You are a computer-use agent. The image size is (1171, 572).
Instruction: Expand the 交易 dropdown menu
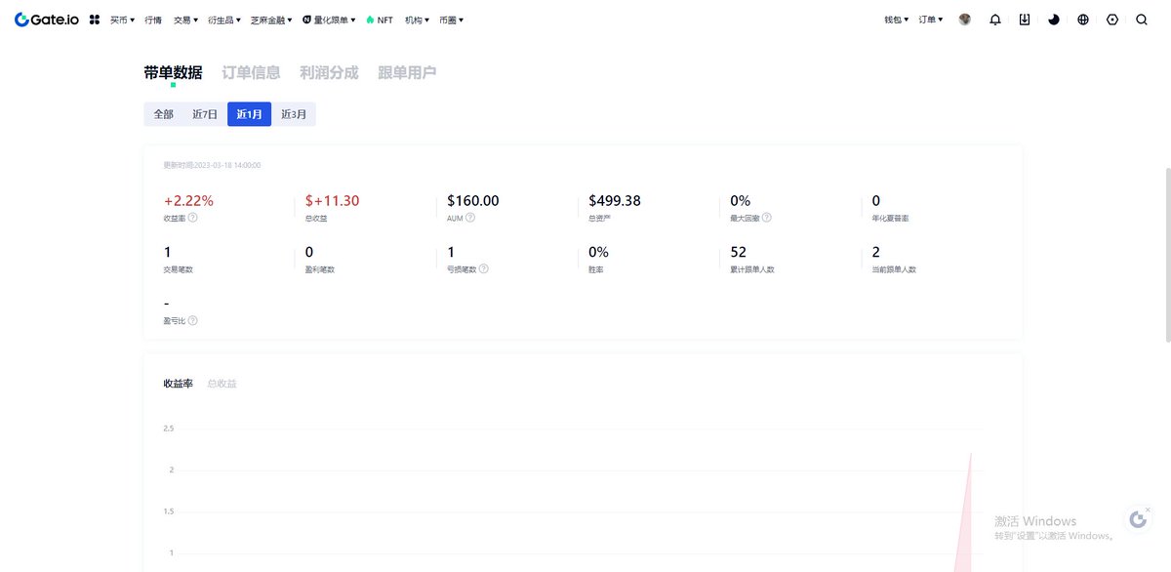pyautogui.click(x=185, y=20)
